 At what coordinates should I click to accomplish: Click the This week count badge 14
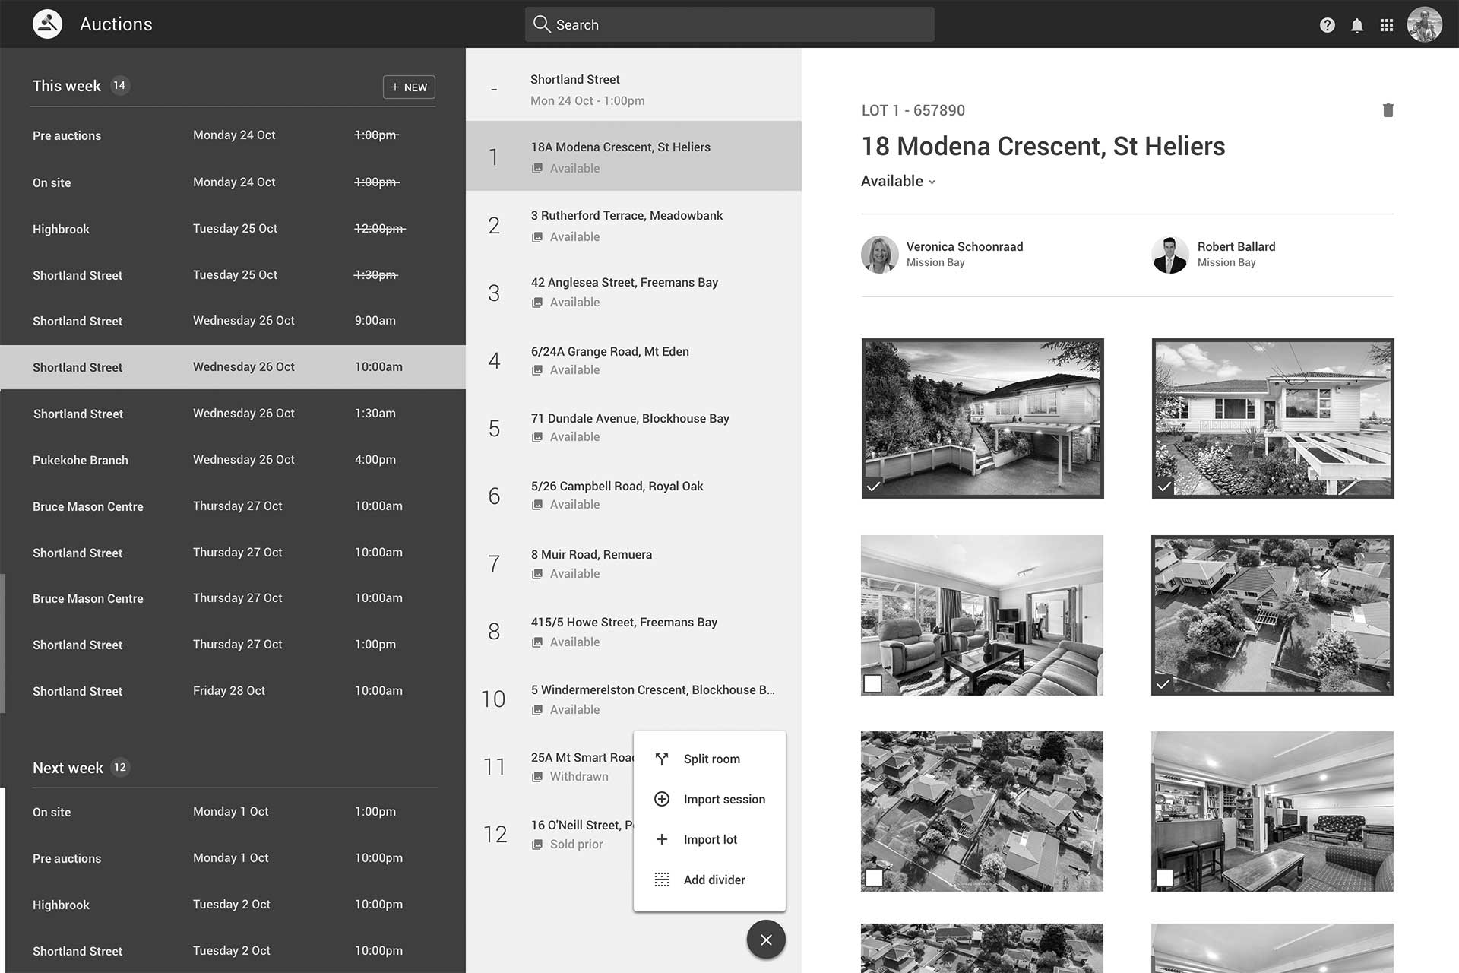click(x=119, y=86)
